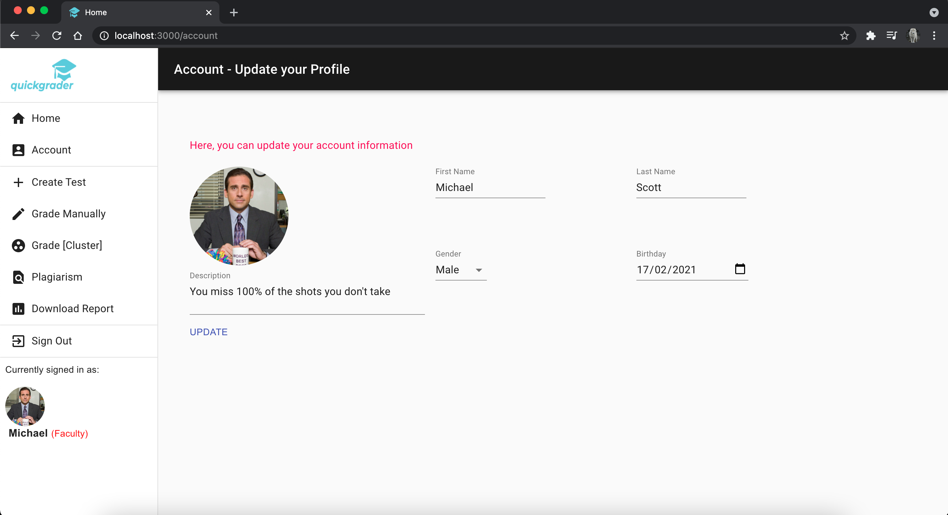
Task: Open the birthday calendar picker icon
Action: 740,269
